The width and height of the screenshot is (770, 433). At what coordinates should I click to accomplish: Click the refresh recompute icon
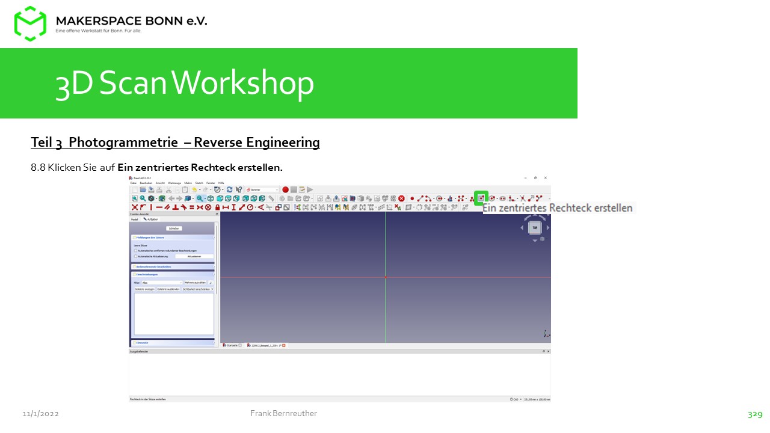(x=229, y=189)
